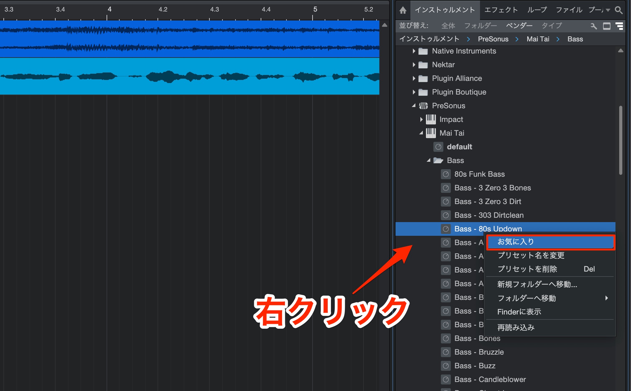Expand the Impact instrument presets
The width and height of the screenshot is (631, 391).
pos(421,119)
